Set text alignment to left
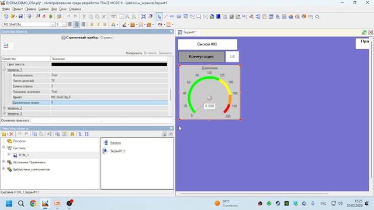The image size is (374, 210). coord(70,24)
